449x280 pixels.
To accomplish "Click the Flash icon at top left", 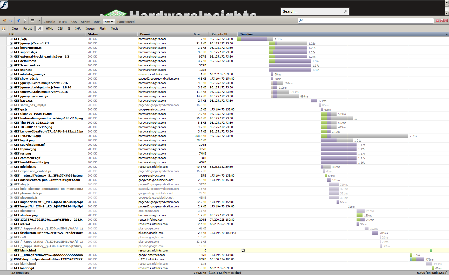I will [x=4, y=5].
